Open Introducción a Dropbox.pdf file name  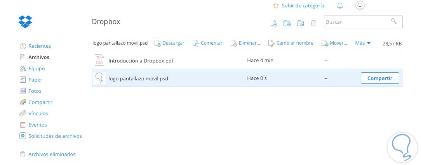pyautogui.click(x=141, y=61)
